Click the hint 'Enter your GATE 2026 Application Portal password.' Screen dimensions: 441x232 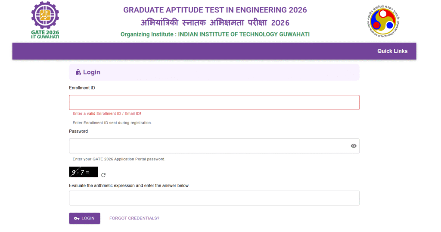click(119, 159)
